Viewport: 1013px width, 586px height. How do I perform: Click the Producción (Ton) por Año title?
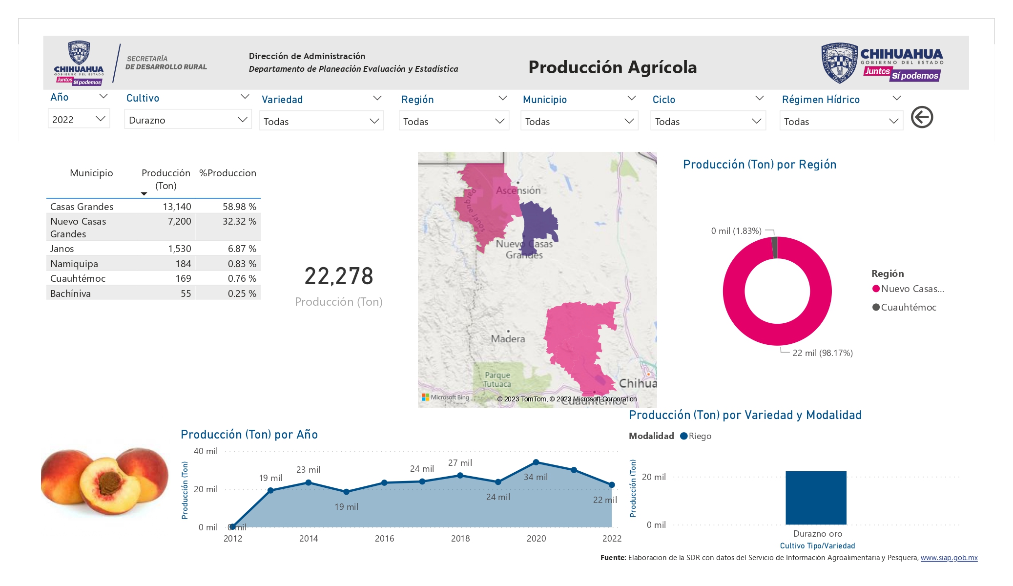[249, 435]
